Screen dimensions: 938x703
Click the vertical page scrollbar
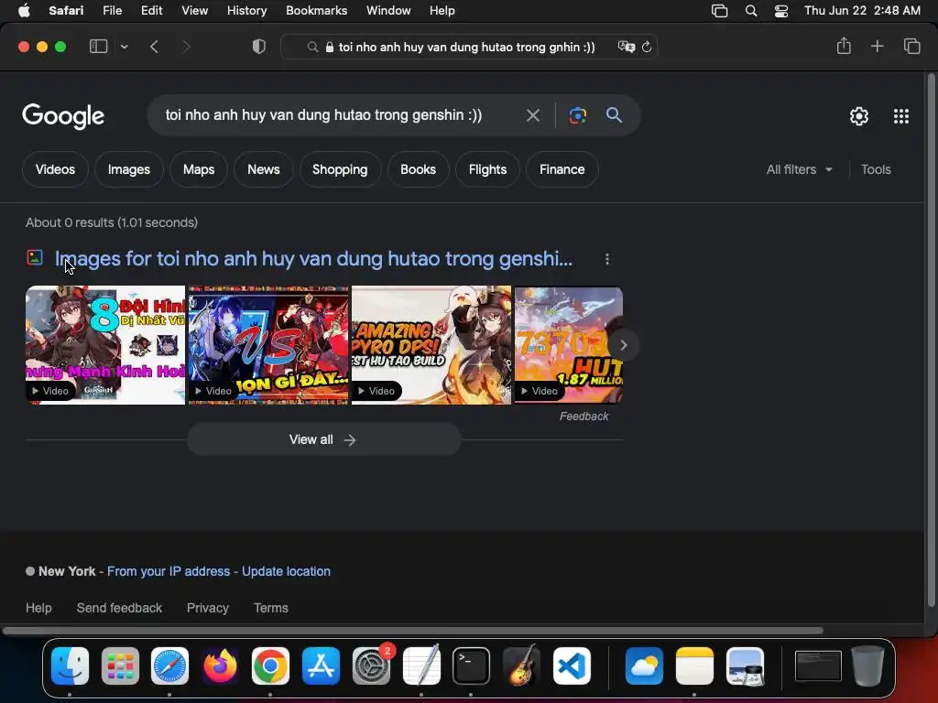(x=931, y=339)
